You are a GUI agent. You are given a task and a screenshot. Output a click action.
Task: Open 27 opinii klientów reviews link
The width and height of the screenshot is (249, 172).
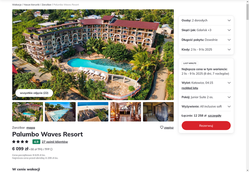pos(55,142)
